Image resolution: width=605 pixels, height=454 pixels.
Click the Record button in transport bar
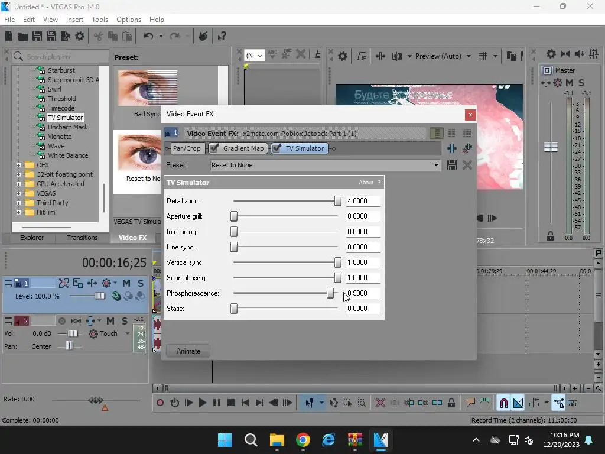click(160, 403)
